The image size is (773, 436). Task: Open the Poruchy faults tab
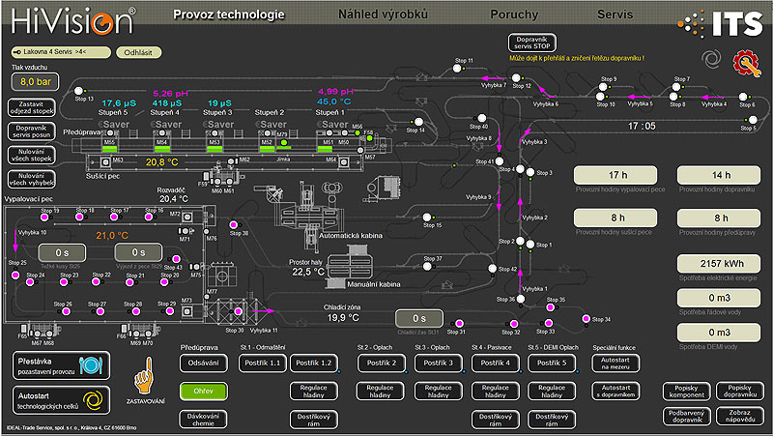pos(513,15)
